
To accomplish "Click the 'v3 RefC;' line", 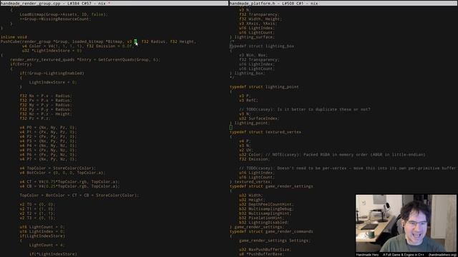I will tap(248, 101).
